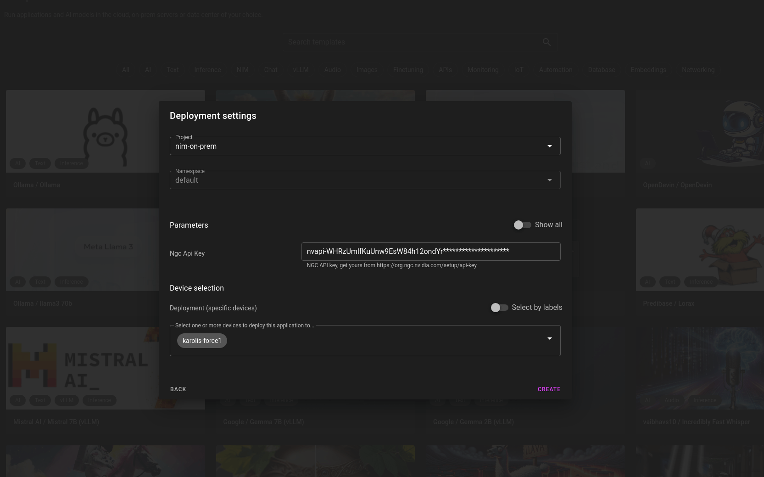
Task: Open the Predibase Lorax mascot thumbnail
Action: 700,250
